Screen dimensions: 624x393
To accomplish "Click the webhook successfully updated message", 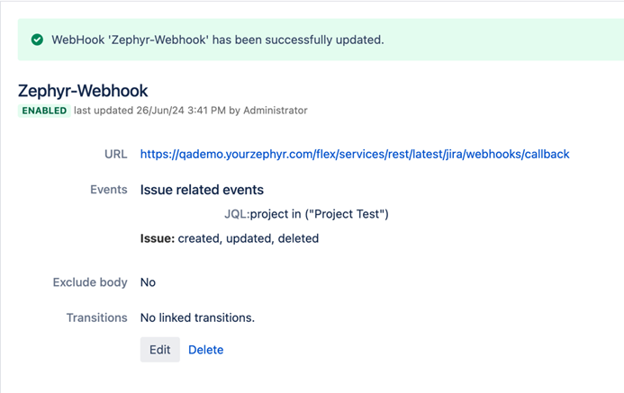I will click(x=218, y=40).
